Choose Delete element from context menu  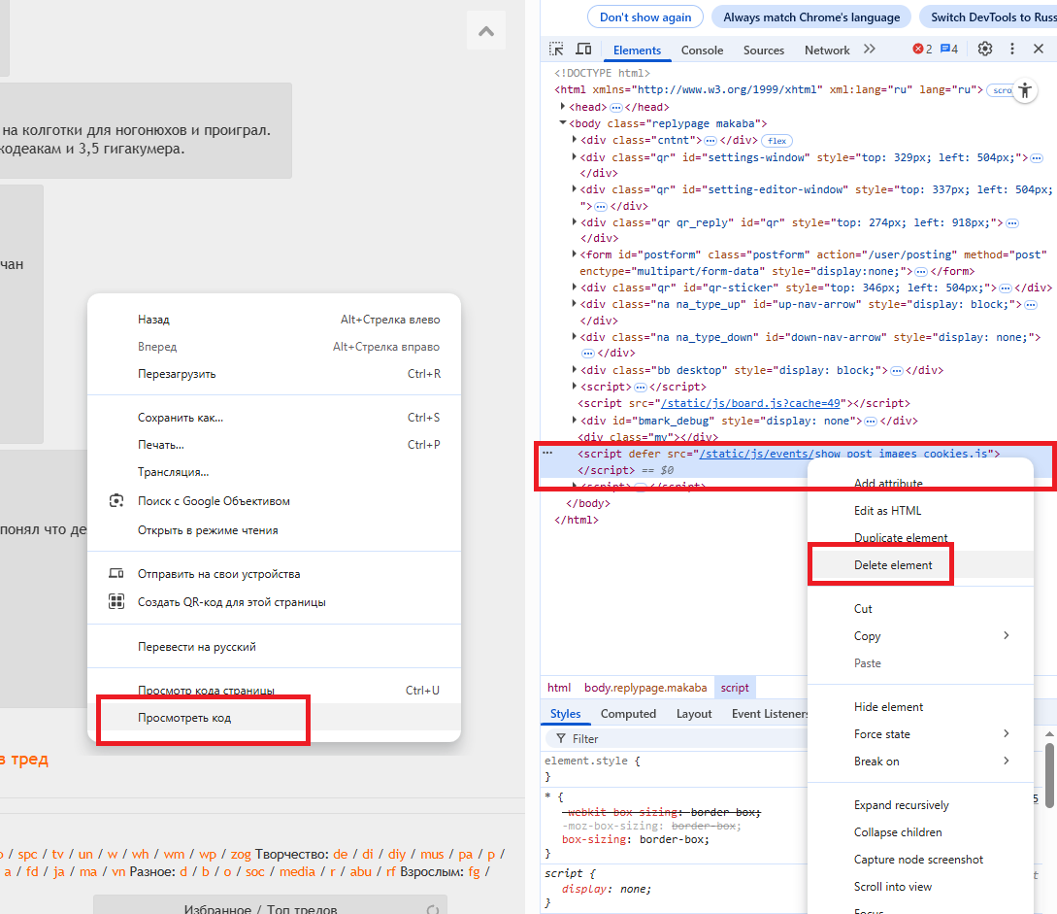(x=893, y=565)
